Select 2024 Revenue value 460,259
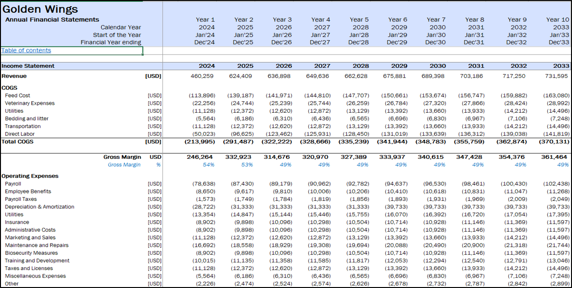The height and width of the screenshot is (288, 572). [202, 76]
